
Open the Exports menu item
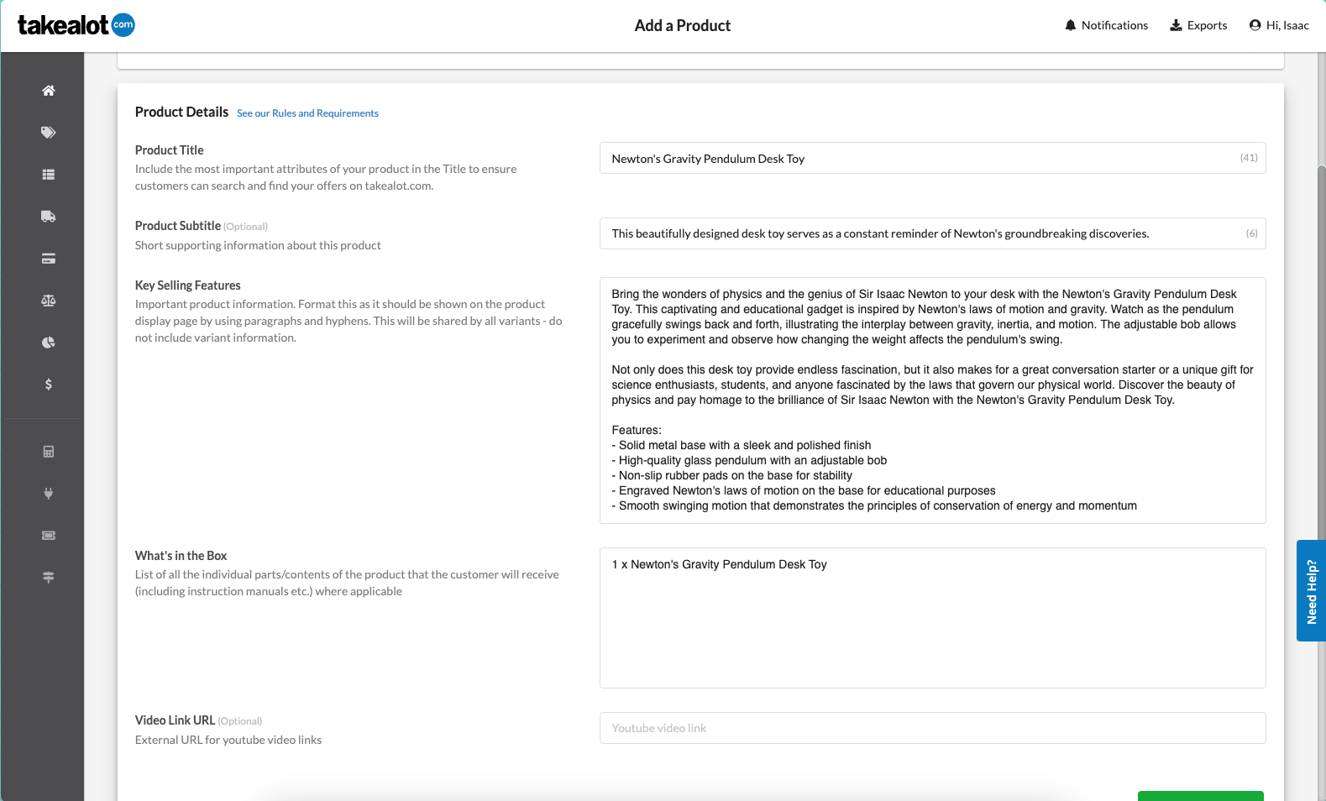point(1198,25)
